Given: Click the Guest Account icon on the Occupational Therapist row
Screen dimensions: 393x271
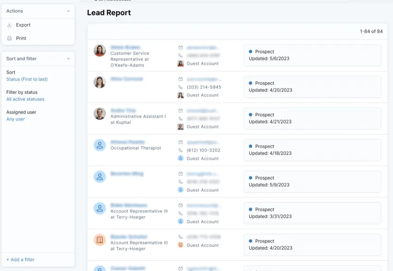Looking at the screenshot, I should (180, 158).
